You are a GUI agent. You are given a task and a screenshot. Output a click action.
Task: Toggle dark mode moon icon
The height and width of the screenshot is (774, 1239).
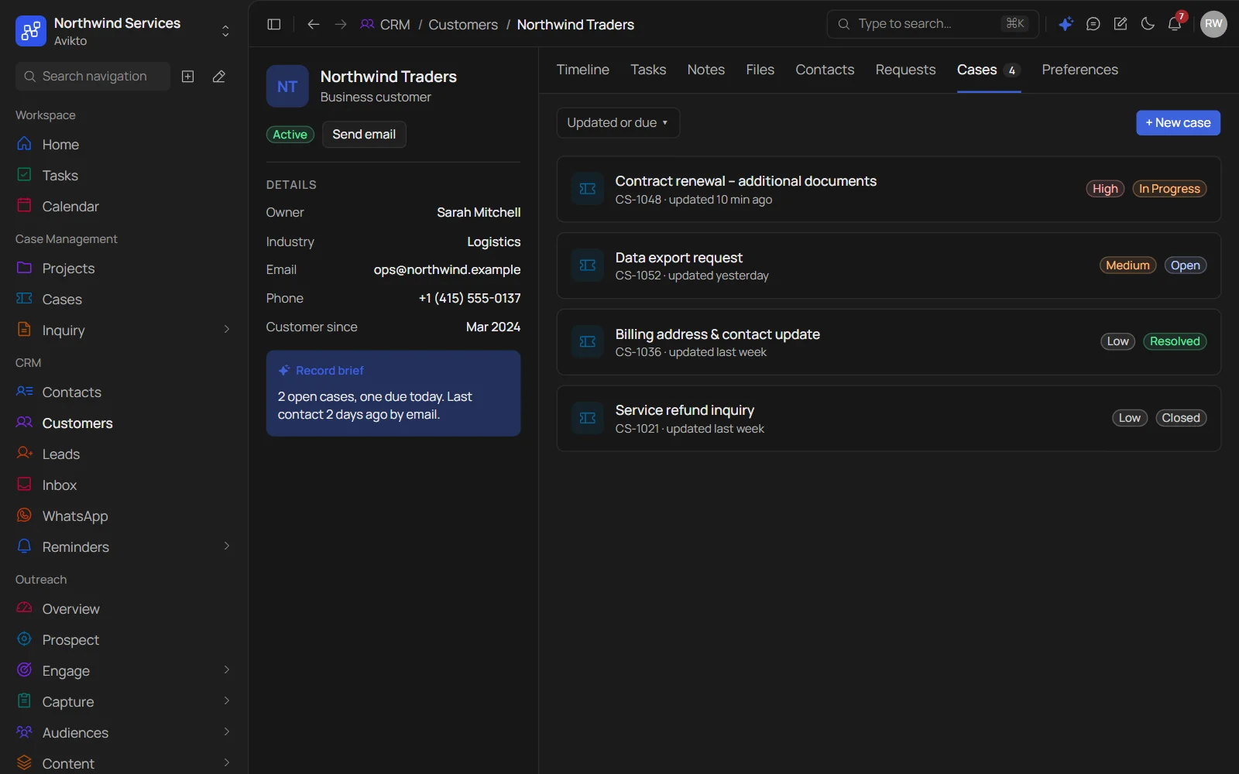point(1148,24)
